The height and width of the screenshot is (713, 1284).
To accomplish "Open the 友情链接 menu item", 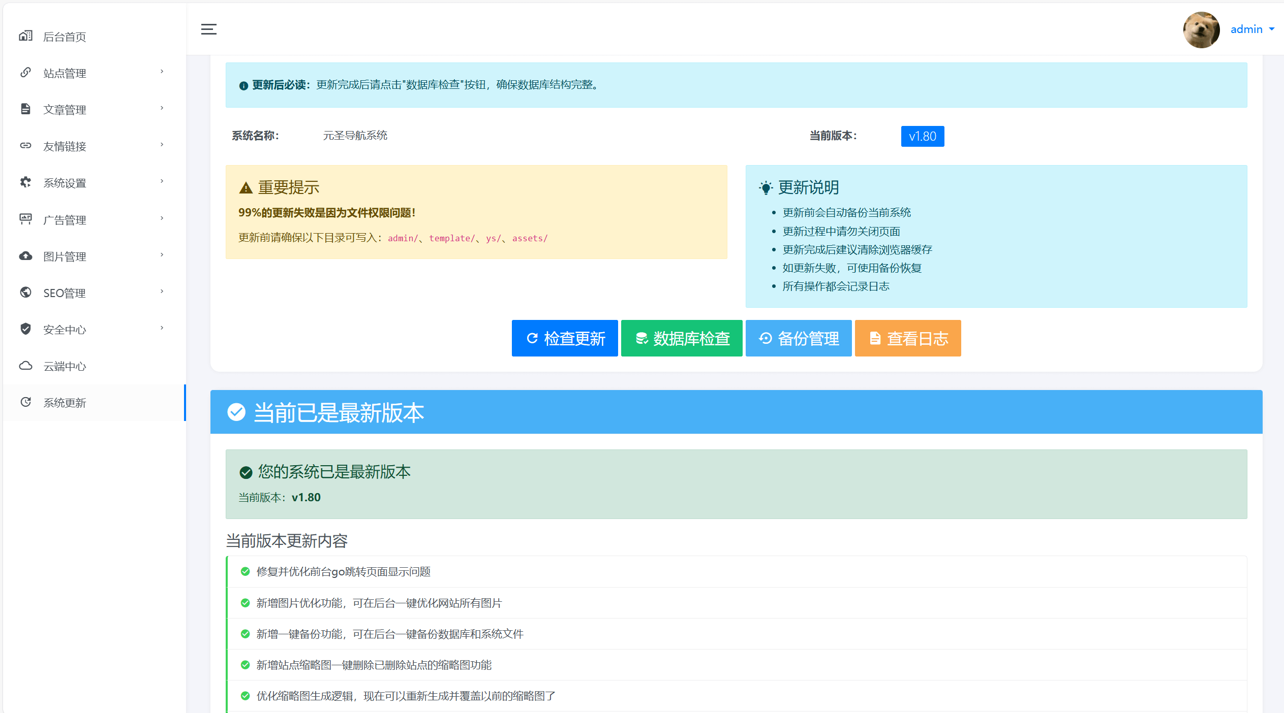I will (x=65, y=146).
